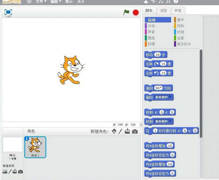
Task: Create new sprite from camera icon
Action: coord(135,131)
